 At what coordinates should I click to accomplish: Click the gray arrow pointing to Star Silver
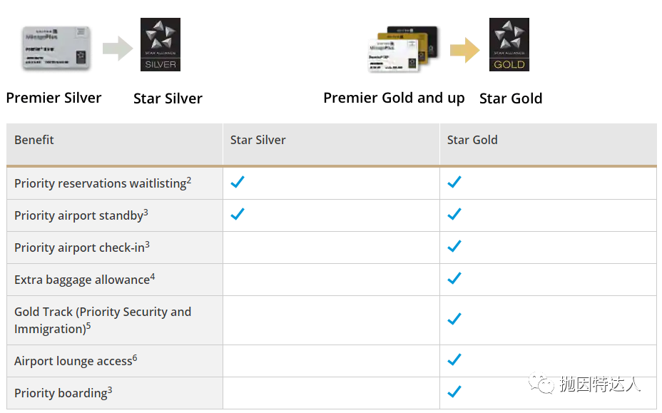click(x=117, y=49)
